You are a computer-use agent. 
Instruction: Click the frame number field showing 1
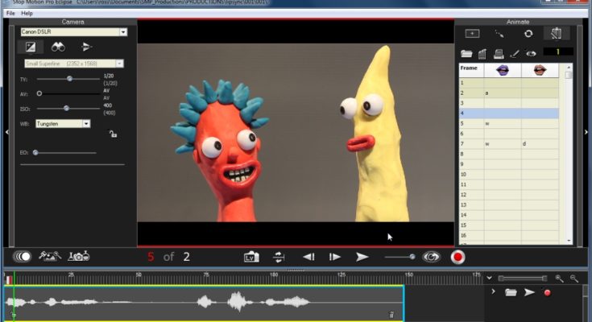coord(558,52)
